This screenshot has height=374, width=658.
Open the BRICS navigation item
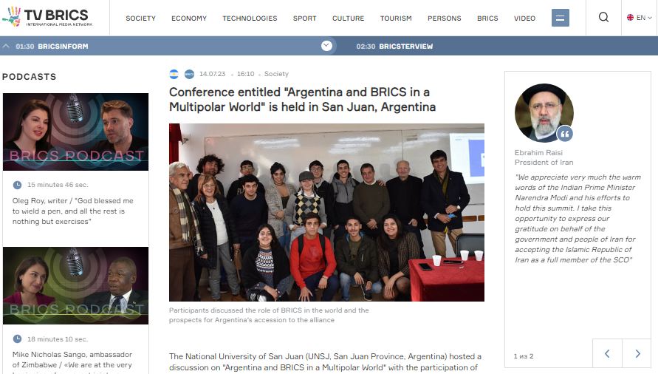tap(487, 18)
